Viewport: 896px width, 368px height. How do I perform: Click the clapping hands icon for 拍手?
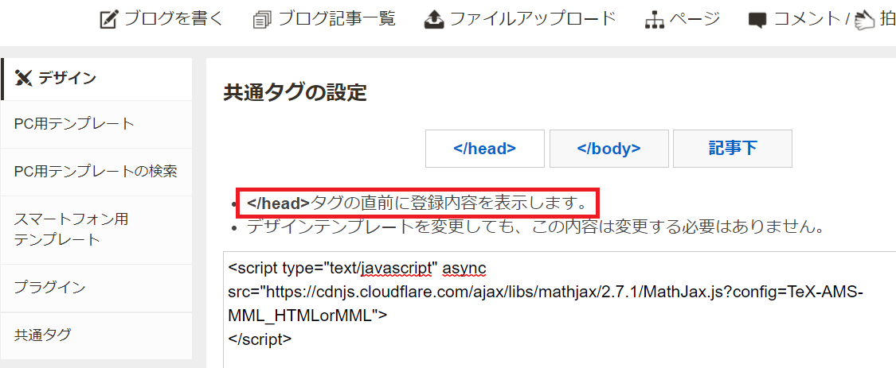point(865,21)
